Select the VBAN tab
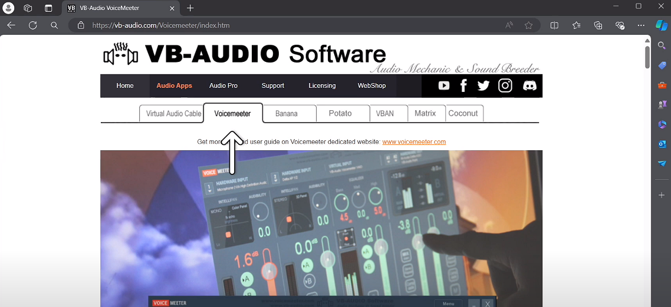This screenshot has height=307, width=671. pos(389,114)
